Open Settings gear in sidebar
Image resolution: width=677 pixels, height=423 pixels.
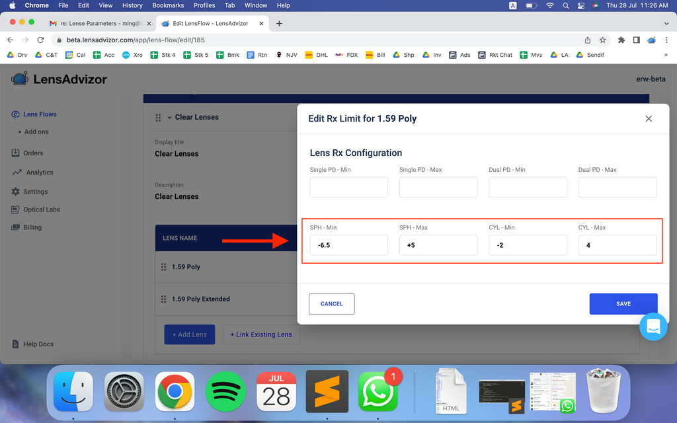16,192
